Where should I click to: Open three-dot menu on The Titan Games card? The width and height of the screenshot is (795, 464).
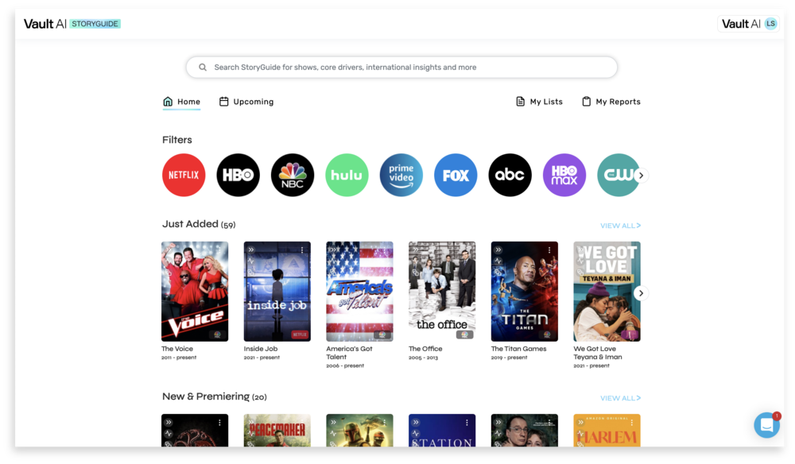[549, 249]
